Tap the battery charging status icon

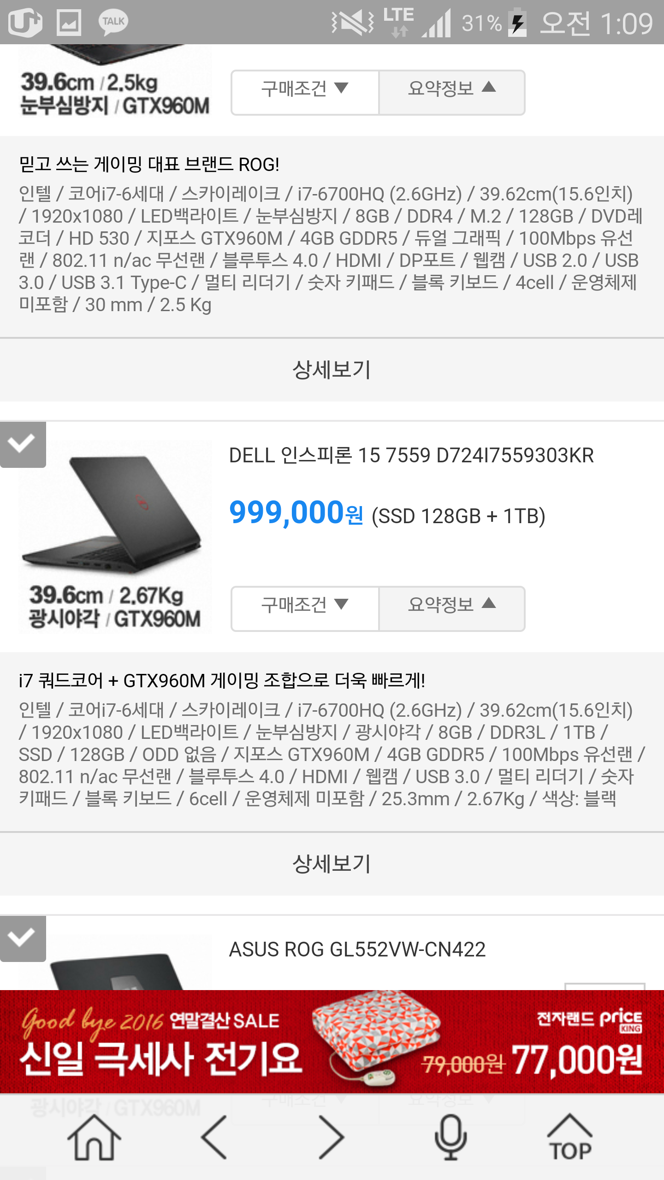517,22
